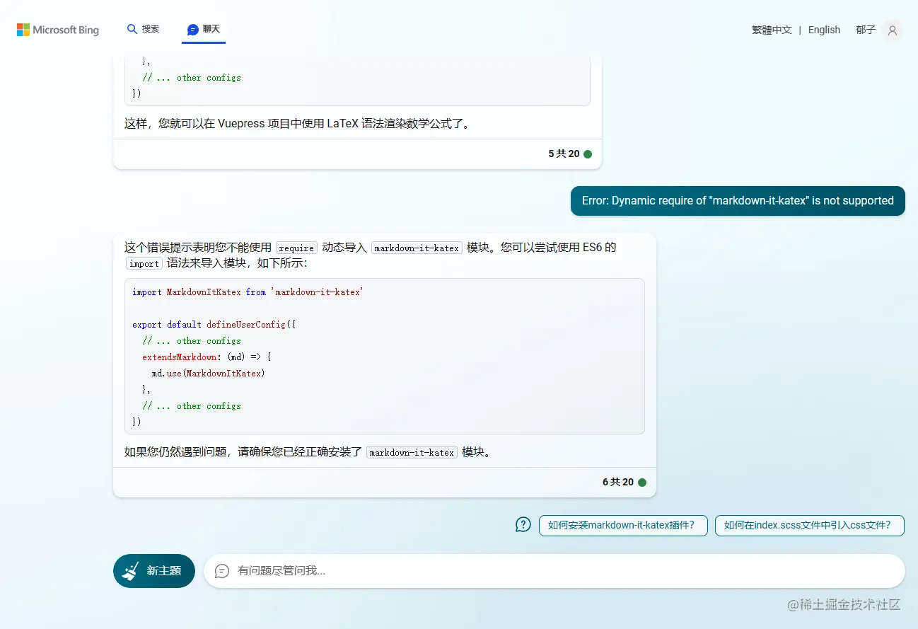Click the Dynamic require error message bubble
Viewport: 918px width, 629px height.
click(x=738, y=201)
